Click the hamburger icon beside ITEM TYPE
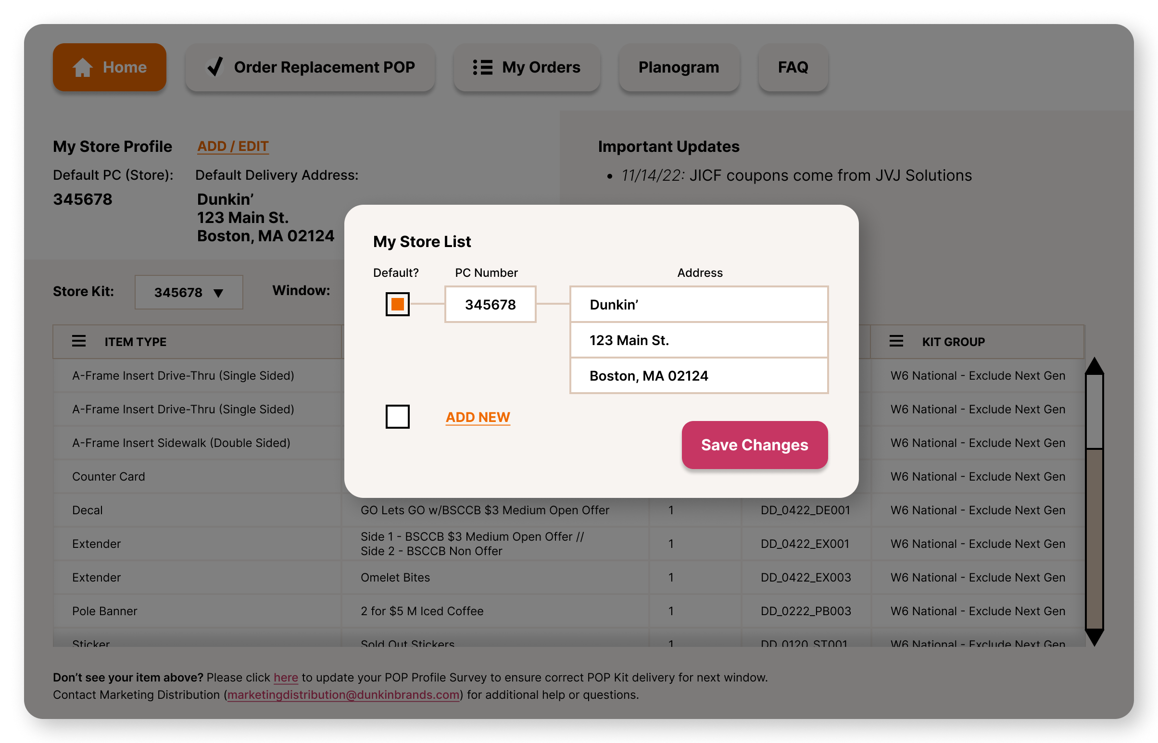Screen dimensions: 1158x743 point(79,342)
